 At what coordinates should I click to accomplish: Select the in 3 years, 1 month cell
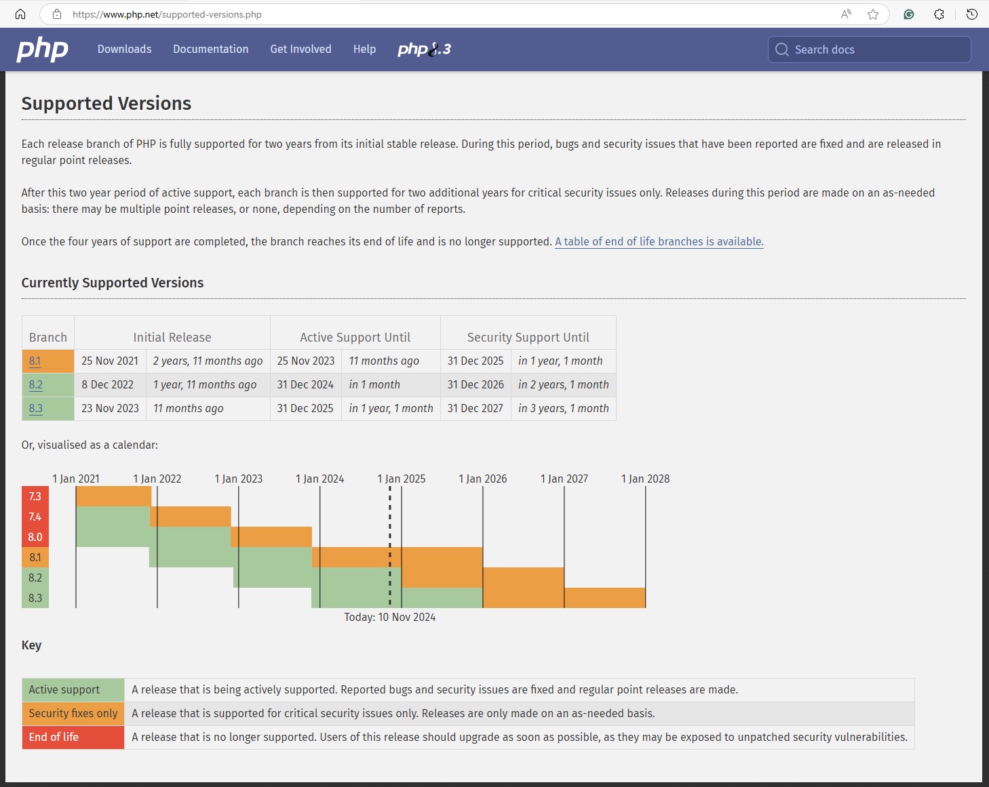[x=564, y=408]
